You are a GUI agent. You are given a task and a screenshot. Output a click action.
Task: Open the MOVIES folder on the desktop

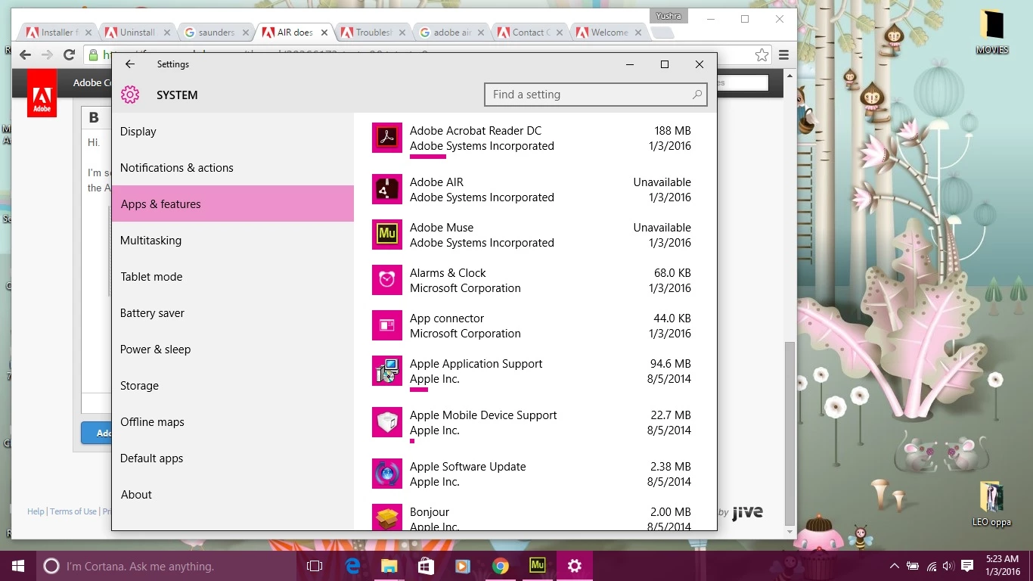pyautogui.click(x=991, y=32)
